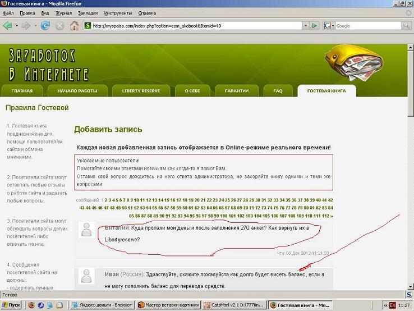Open the Закладки menu

tap(88, 12)
